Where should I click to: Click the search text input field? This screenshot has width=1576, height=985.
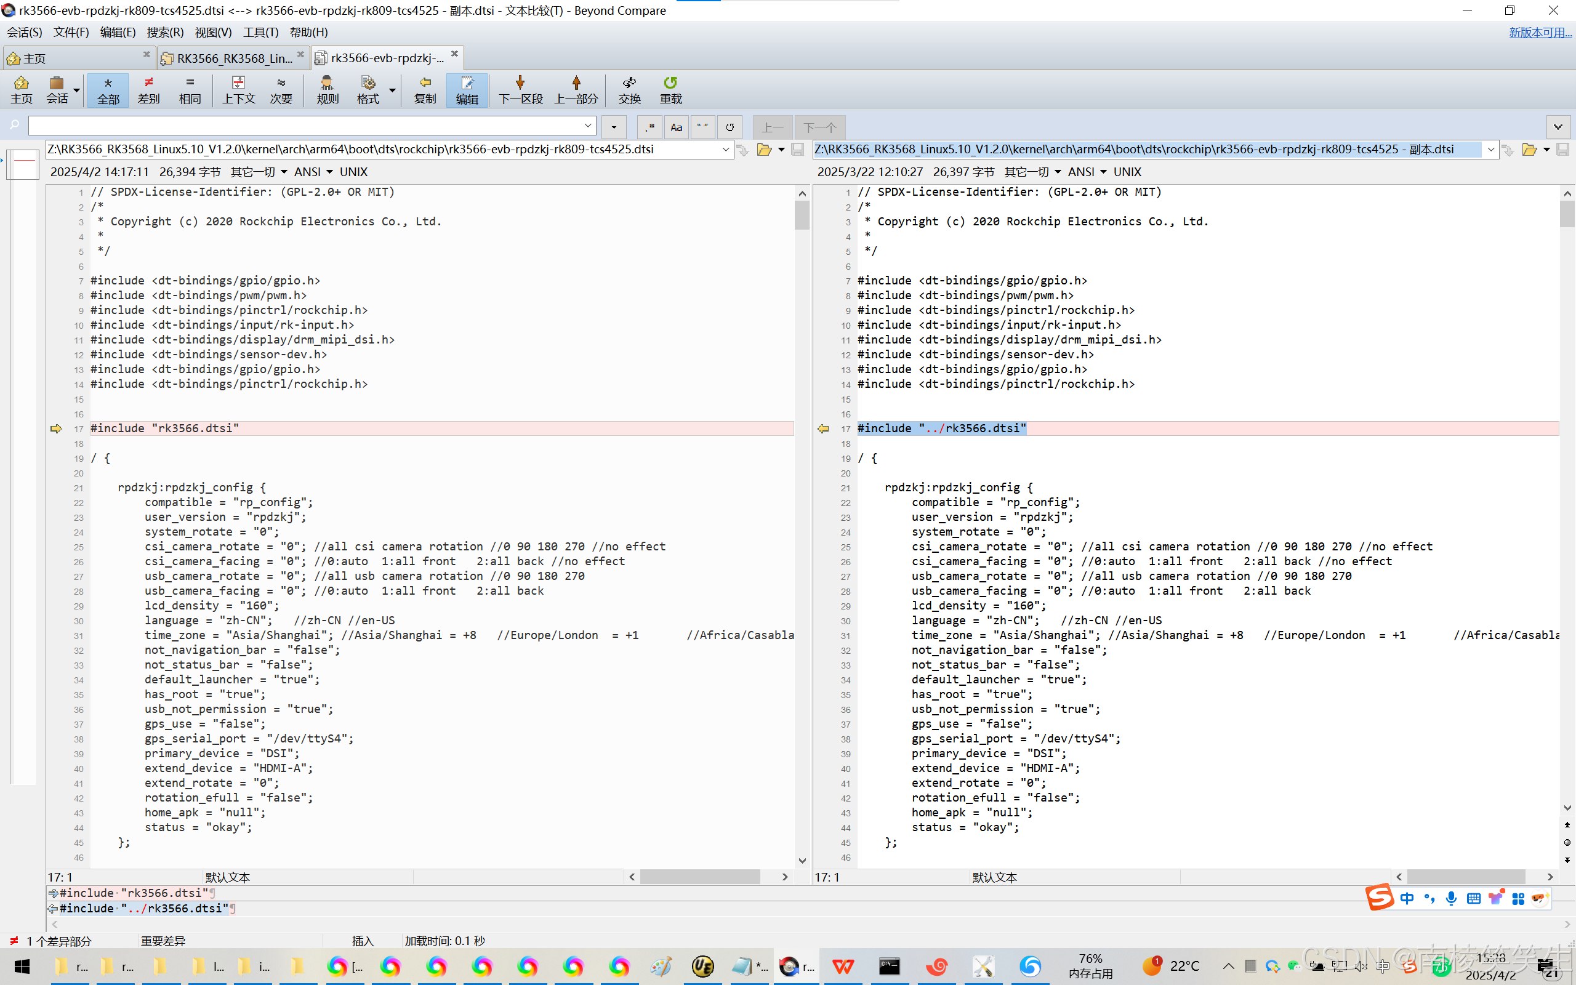(306, 126)
